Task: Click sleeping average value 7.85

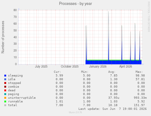Action: point(114,76)
